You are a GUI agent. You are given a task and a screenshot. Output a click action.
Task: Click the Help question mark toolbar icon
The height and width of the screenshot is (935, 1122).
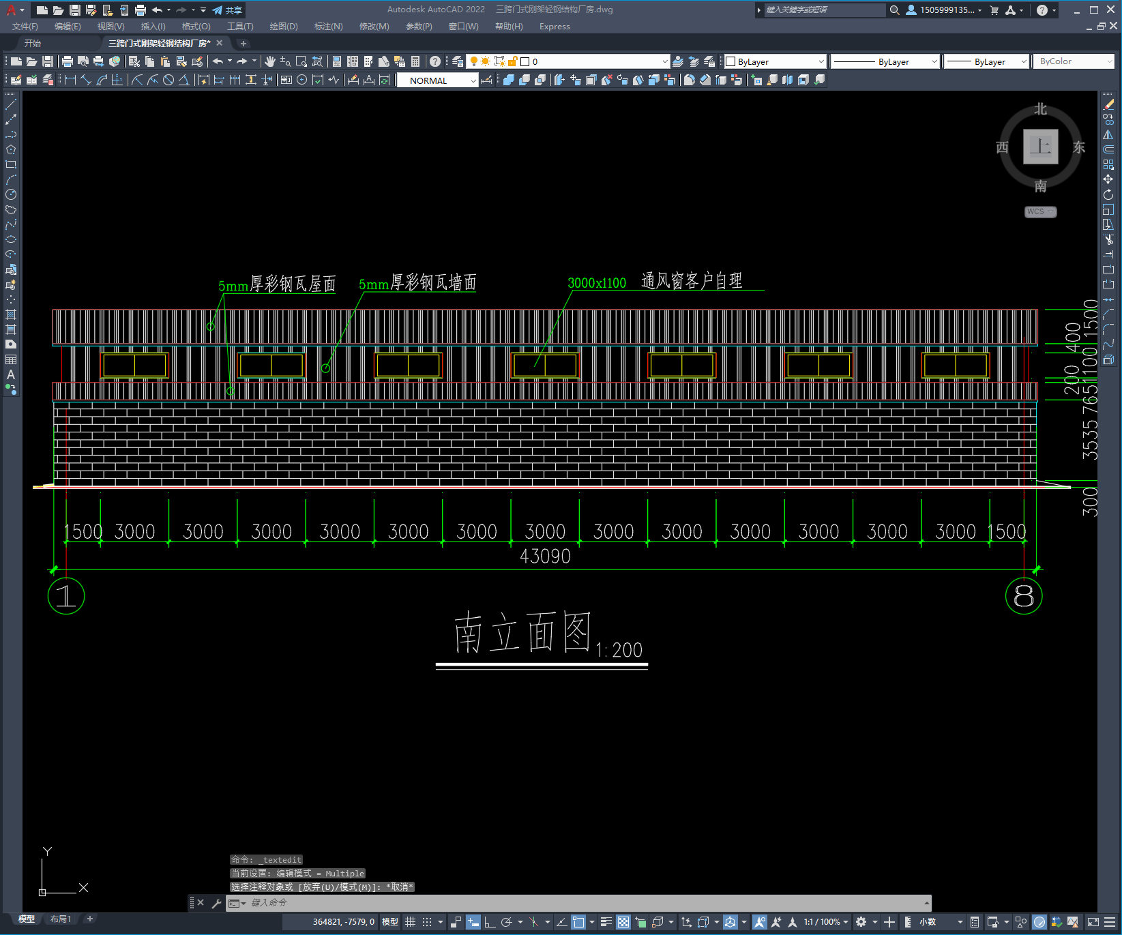click(435, 61)
